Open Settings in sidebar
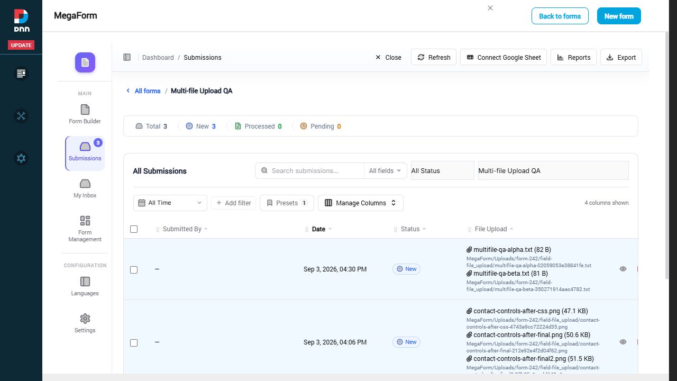 85,323
